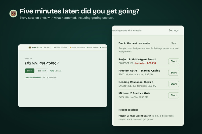Open Settings in the side panel
The height and width of the screenshot is (134, 202).
point(173,30)
